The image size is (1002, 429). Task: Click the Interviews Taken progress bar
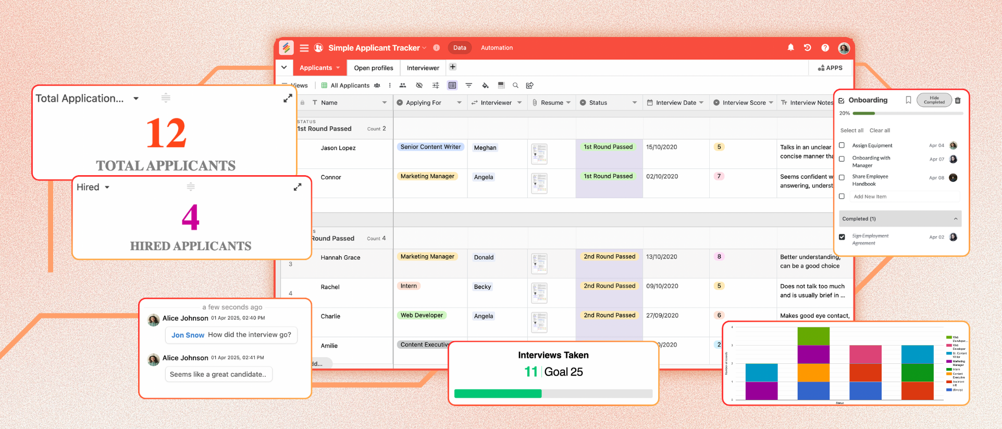[x=553, y=394]
